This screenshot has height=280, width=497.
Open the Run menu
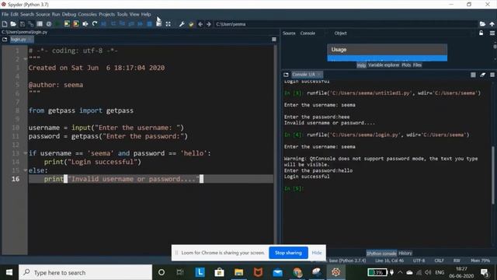click(56, 14)
